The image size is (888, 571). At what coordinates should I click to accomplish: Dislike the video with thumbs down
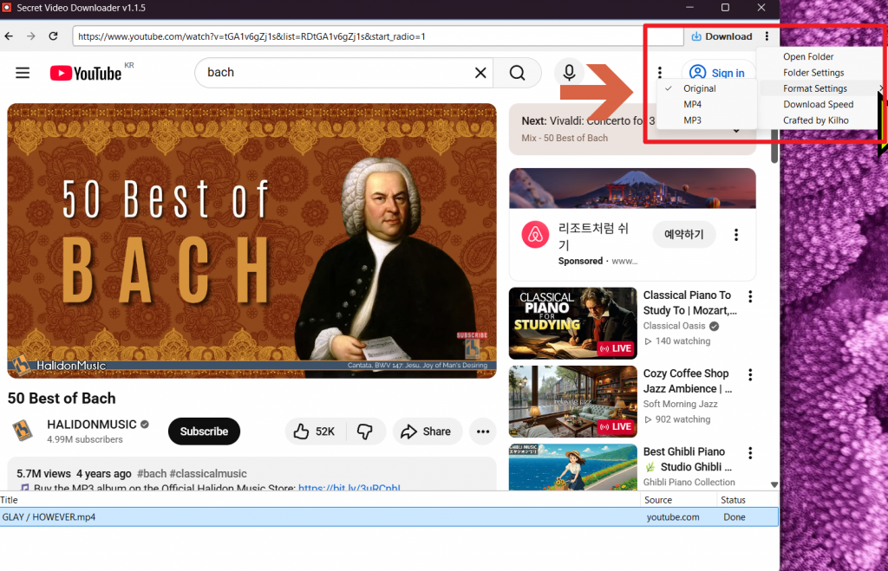(365, 431)
